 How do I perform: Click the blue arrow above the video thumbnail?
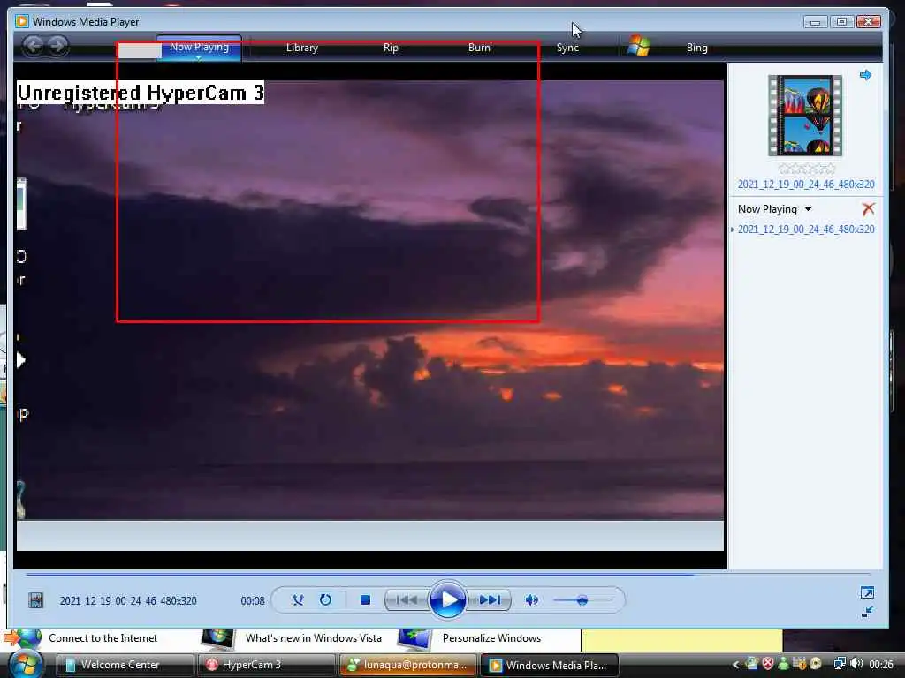tap(865, 75)
